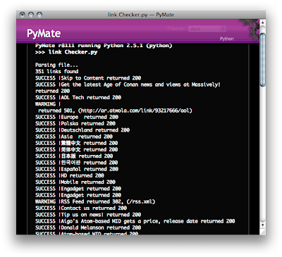
Task: Click the minimize window button
Action: click(x=31, y=15)
